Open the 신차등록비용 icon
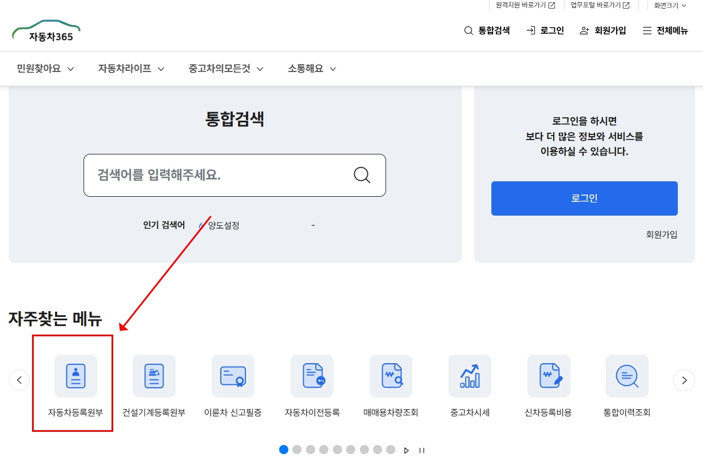This screenshot has width=703, height=473. 549,376
